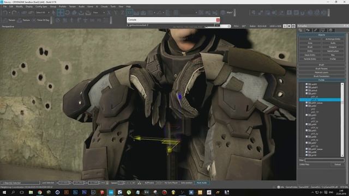The width and height of the screenshot is (349, 196).
Task: Expand the Brush Parameters rollup
Action: click(x=321, y=76)
